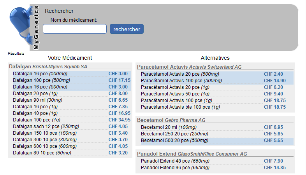Click the CHF 14.90 price
Image resolution: width=306 pixels, height=175 pixels.
tap(275, 81)
